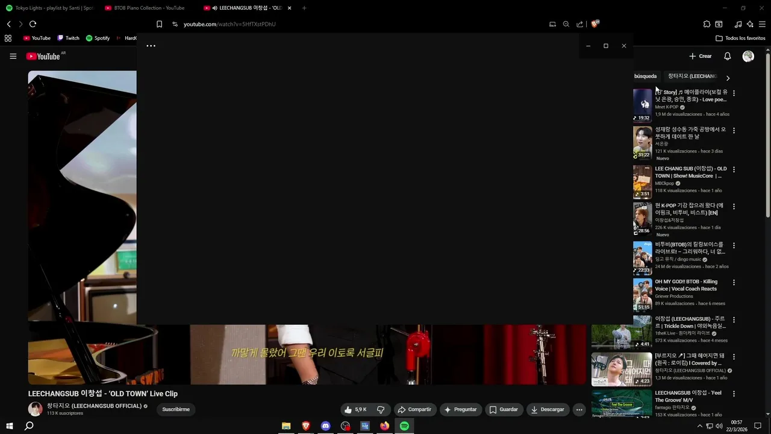Click the Crear button
This screenshot has height=434, width=771.
(701, 56)
